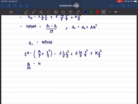Select the Shapes tool
The image size is (138, 104).
[x=41, y=12]
